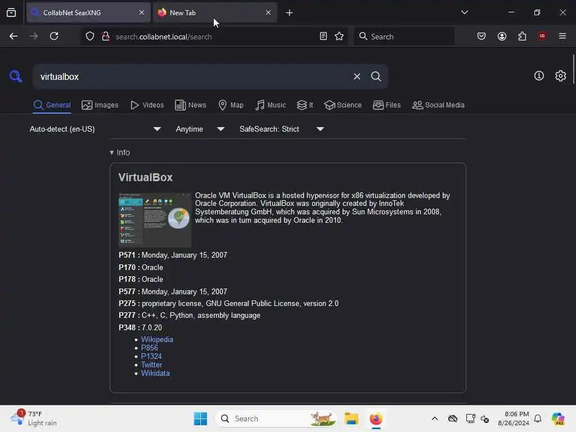Open the Twitter link
Screen dimensions: 576x432
[151, 364]
